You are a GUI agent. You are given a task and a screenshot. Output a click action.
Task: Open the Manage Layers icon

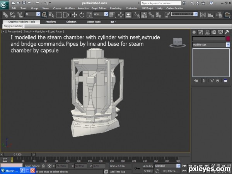pyautogui.click(x=219, y=15)
